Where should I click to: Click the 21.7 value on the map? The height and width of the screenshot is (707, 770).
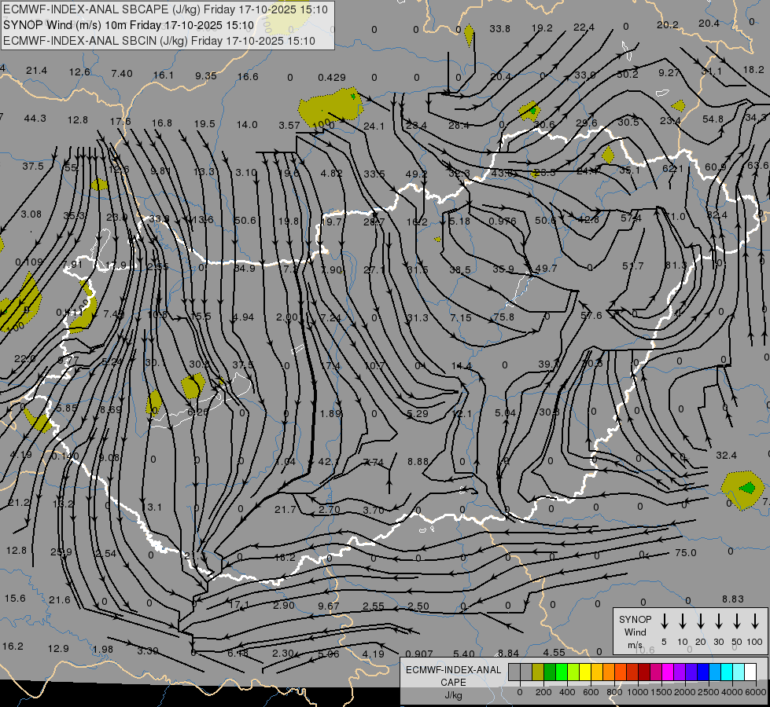[286, 510]
